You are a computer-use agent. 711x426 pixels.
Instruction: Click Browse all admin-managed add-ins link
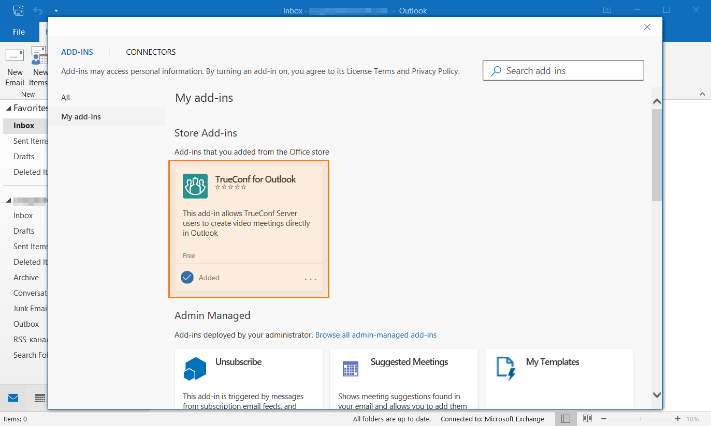376,335
